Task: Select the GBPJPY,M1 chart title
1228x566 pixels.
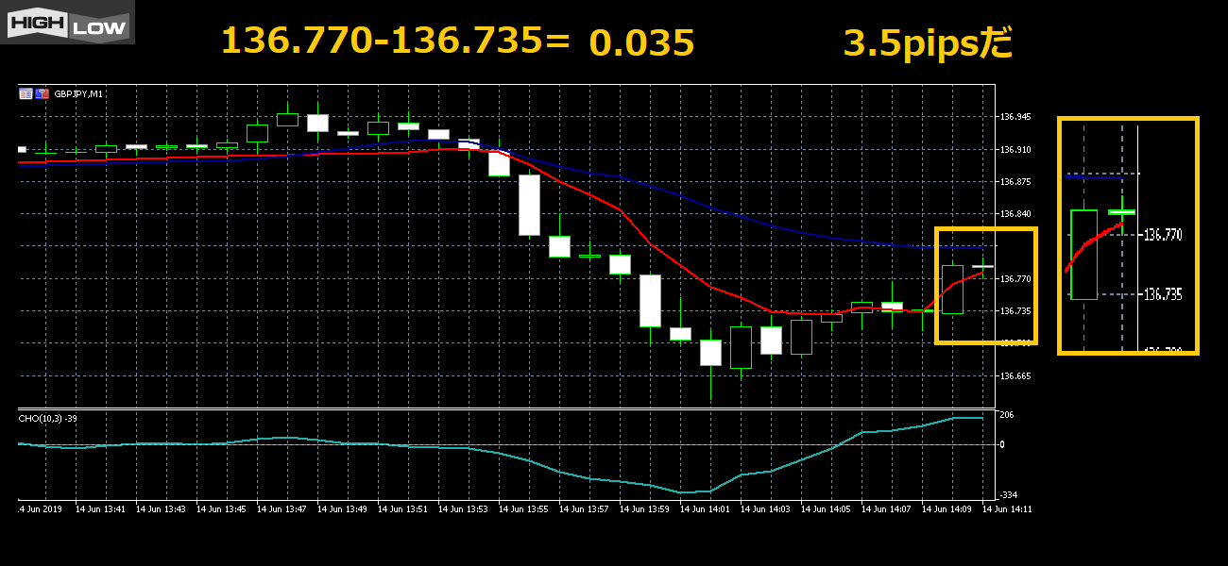Action: [79, 93]
